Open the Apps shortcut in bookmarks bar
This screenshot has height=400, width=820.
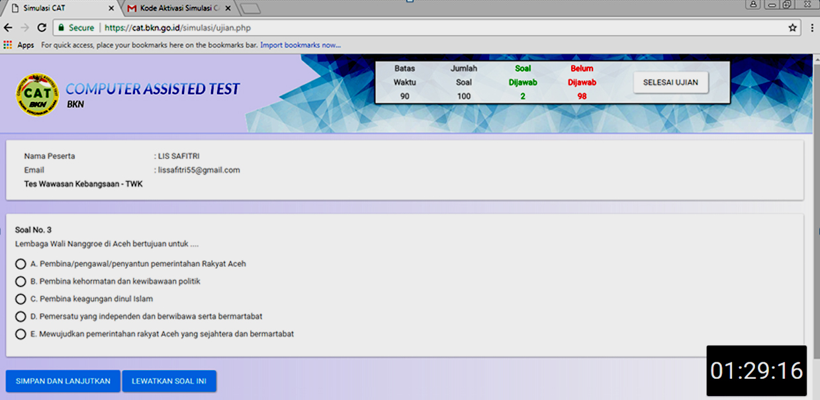point(19,45)
